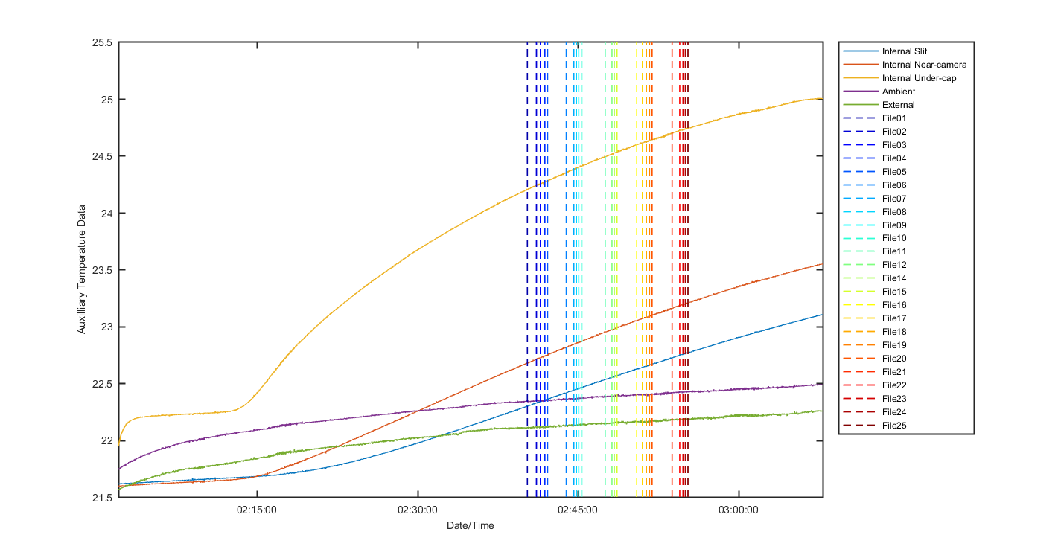Click the File11 legend label
Screen dimensions: 1061x558
894,251
